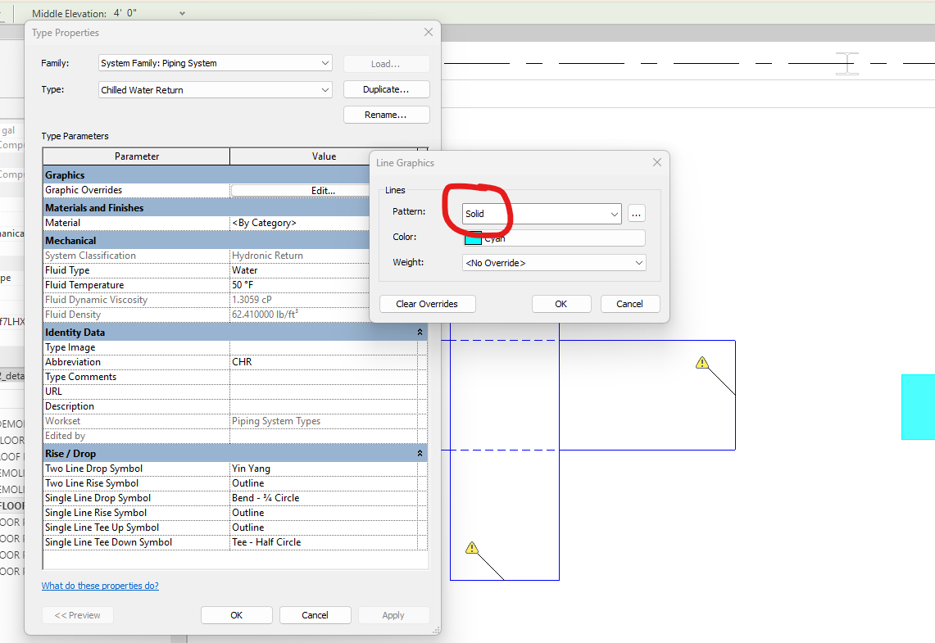This screenshot has width=935, height=643.
Task: Click the resize grip of Type Properties
Action: (x=435, y=630)
